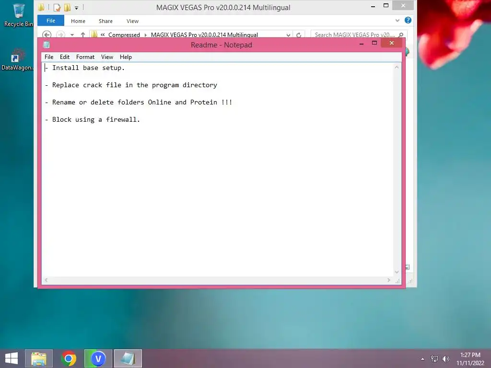This screenshot has height=368, width=491.
Task: Open the File tab in Explorer ribbon
Action: click(51, 21)
